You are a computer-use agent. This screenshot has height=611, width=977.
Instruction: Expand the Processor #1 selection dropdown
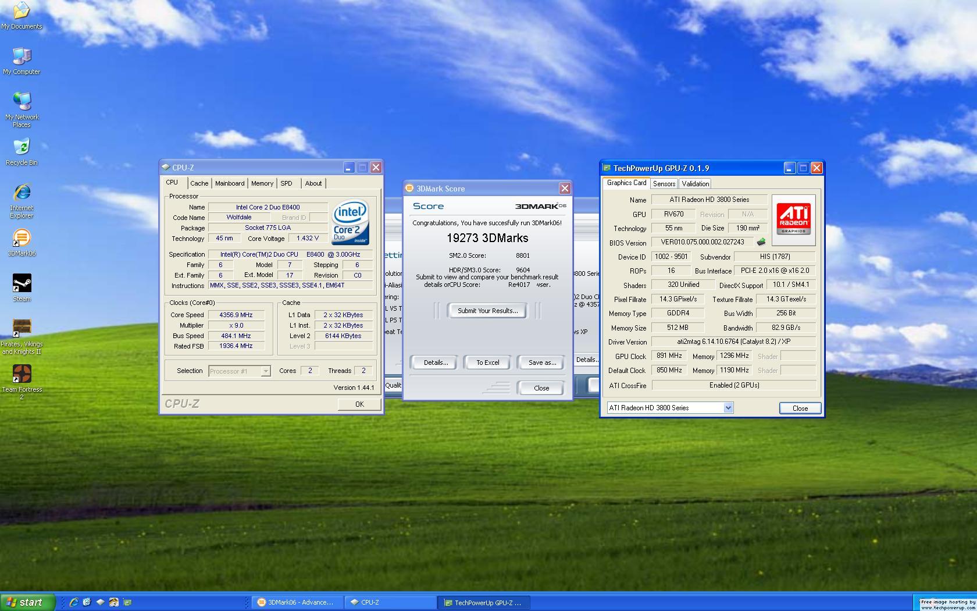266,371
